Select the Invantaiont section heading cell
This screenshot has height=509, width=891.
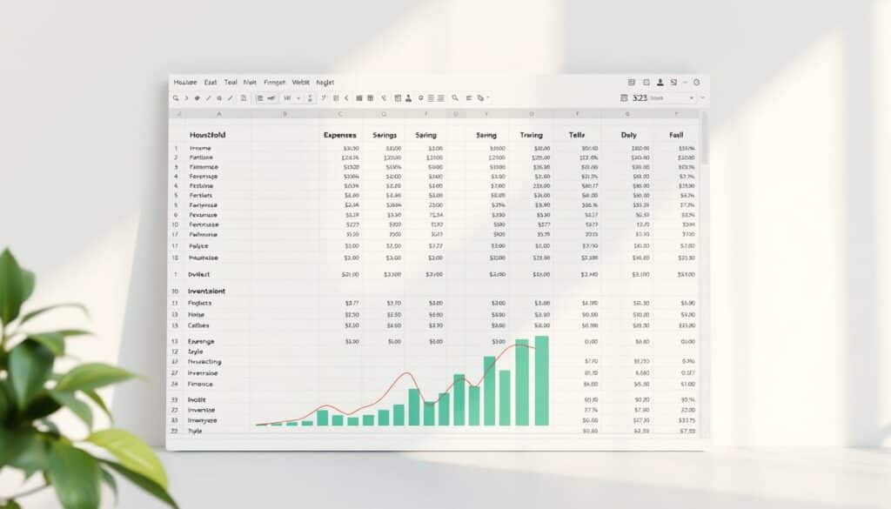coord(207,291)
